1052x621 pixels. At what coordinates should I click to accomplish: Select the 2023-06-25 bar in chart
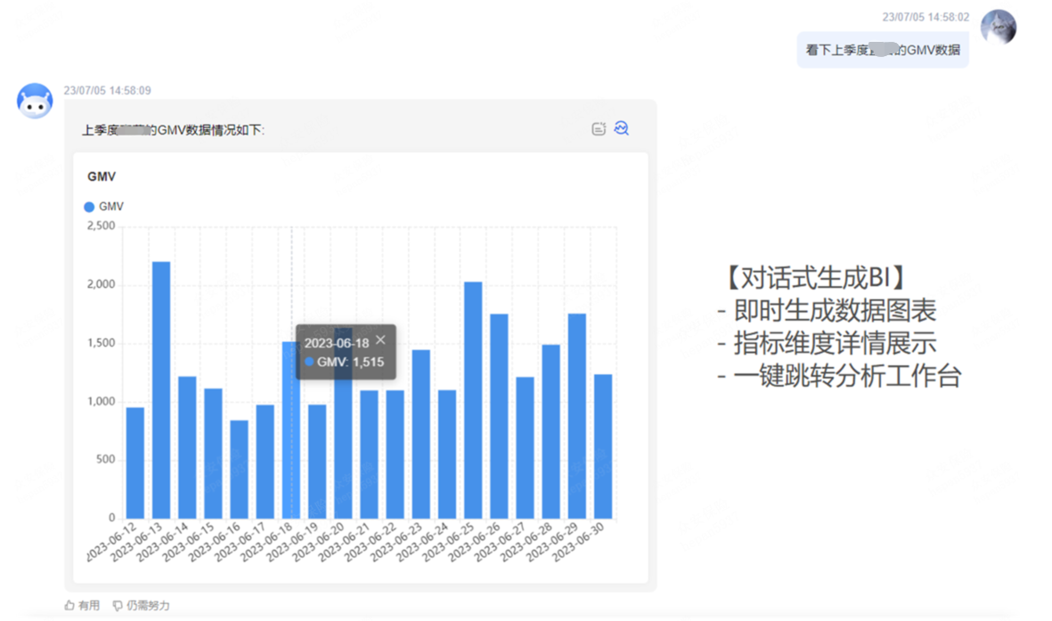pyautogui.click(x=473, y=400)
